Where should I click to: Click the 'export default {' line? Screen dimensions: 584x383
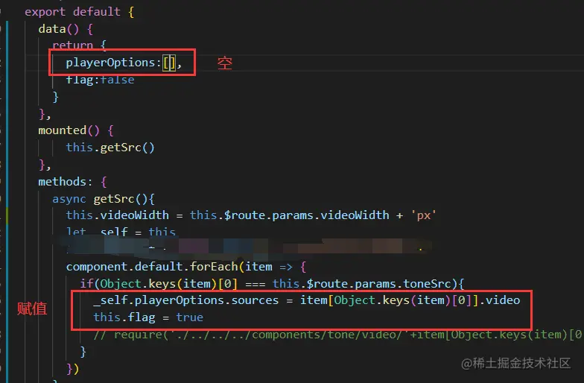79,12
